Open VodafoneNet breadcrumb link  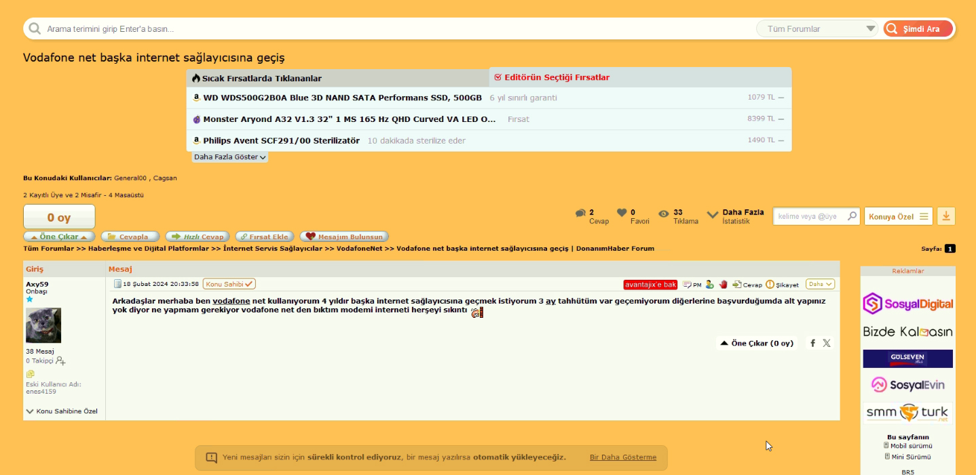[360, 249]
